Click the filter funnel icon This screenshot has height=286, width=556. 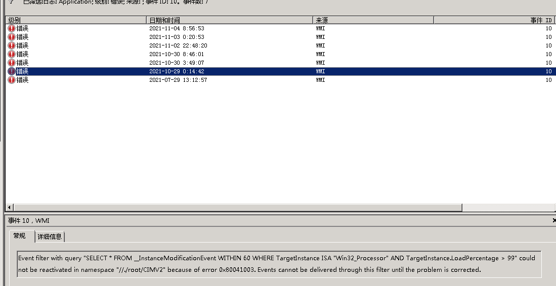tap(11, 2)
